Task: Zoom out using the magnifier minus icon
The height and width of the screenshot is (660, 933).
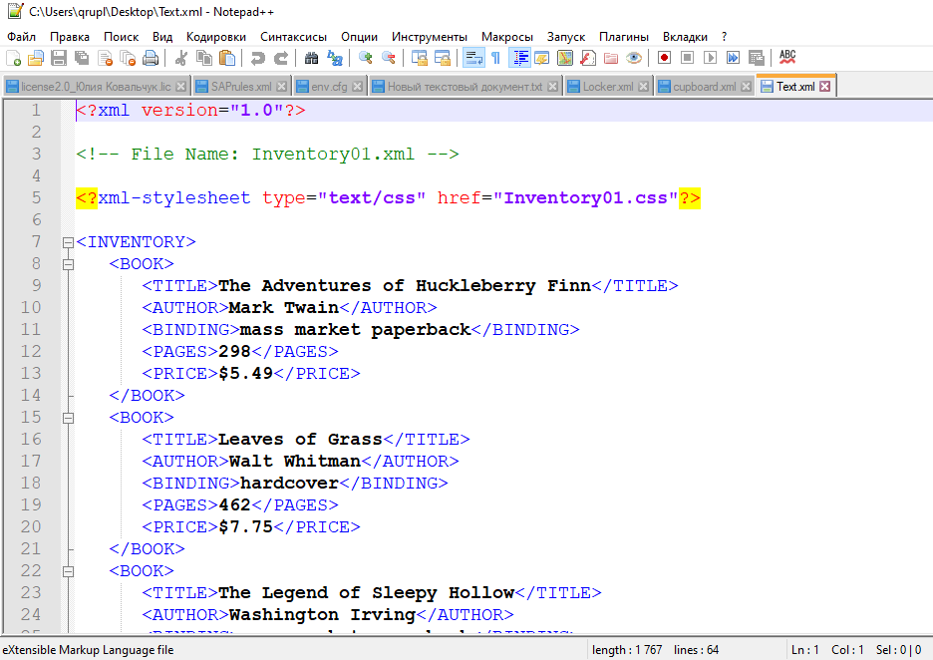Action: 389,58
